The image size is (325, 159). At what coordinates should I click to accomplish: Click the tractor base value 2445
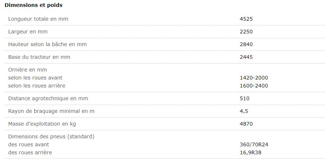point(246,57)
